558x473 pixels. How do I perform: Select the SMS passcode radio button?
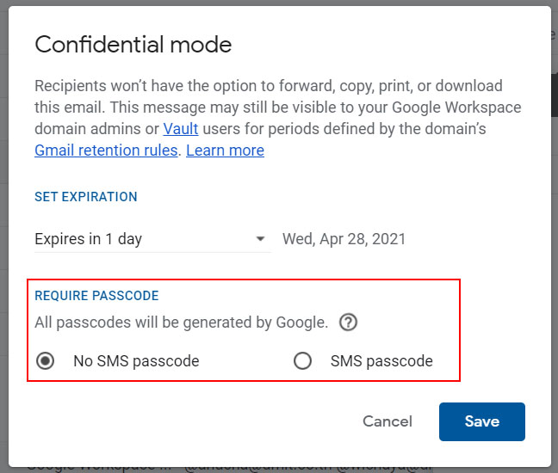pyautogui.click(x=302, y=360)
